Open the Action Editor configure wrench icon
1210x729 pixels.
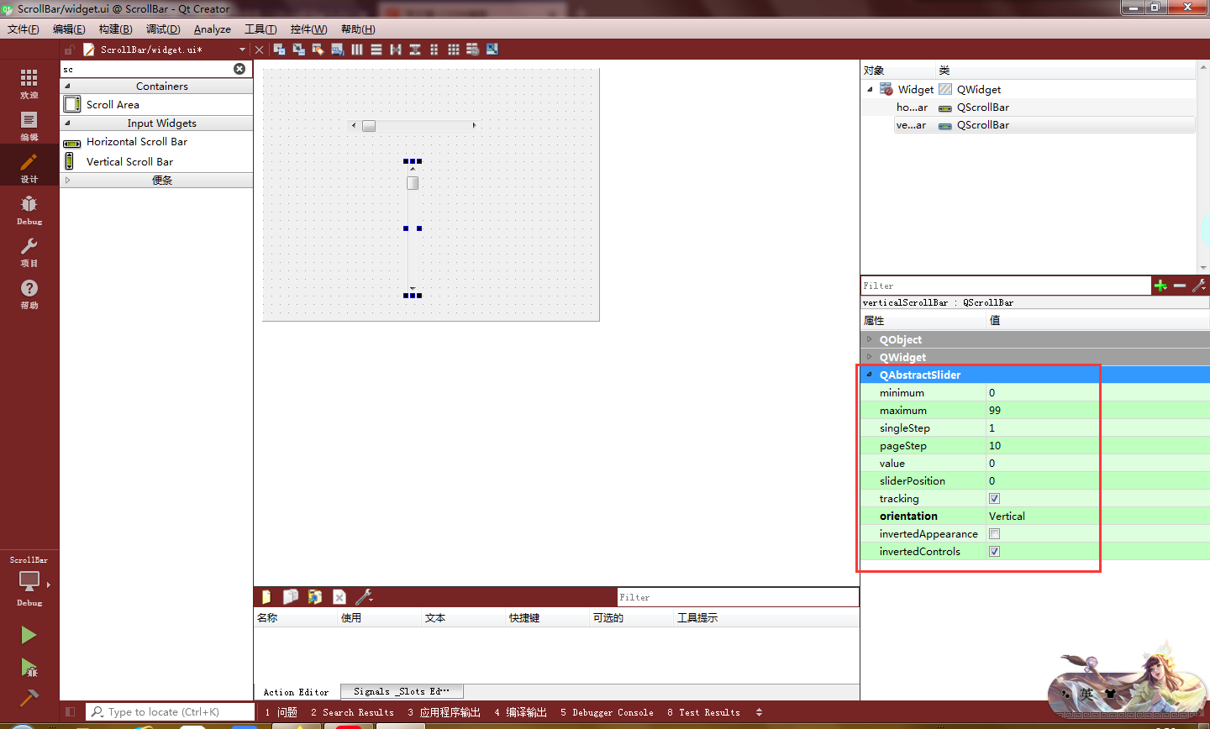(365, 596)
